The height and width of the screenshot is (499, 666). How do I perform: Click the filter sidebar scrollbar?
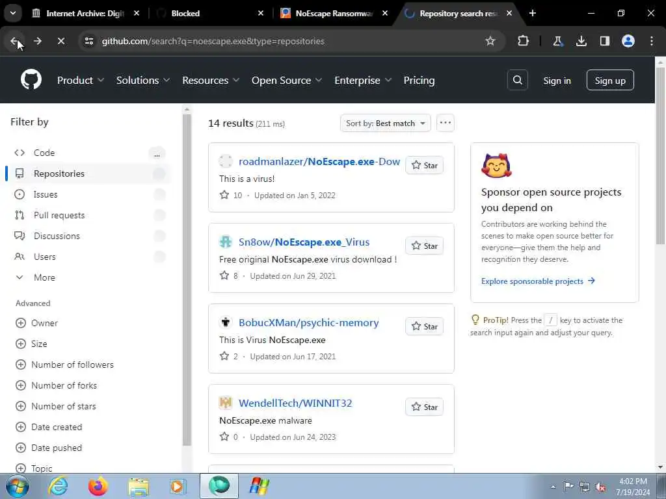tap(187, 280)
